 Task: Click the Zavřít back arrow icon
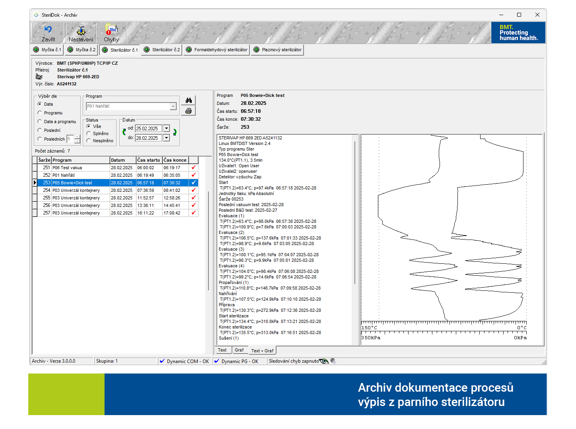[x=48, y=30]
